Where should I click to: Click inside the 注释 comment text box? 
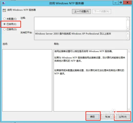coord(80,23)
